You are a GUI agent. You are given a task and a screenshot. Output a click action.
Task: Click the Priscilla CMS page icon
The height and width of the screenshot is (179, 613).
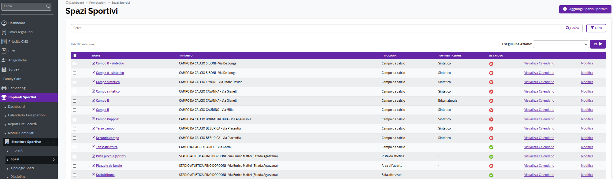4,42
